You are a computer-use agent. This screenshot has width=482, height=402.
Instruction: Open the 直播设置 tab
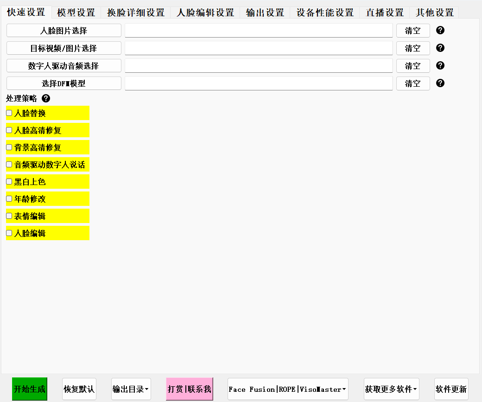[x=384, y=13]
